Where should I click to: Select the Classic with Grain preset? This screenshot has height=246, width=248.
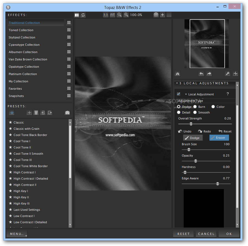coord(26,129)
